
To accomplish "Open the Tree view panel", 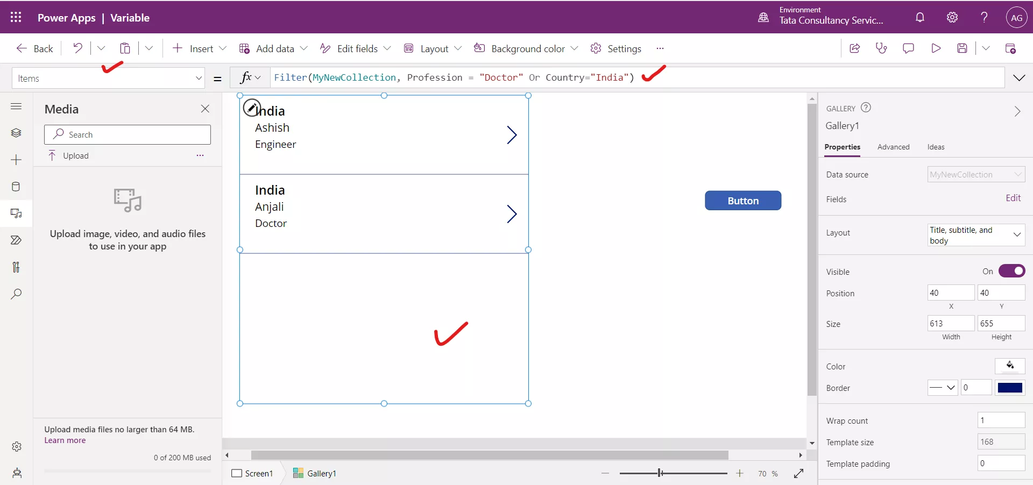I will coord(16,133).
